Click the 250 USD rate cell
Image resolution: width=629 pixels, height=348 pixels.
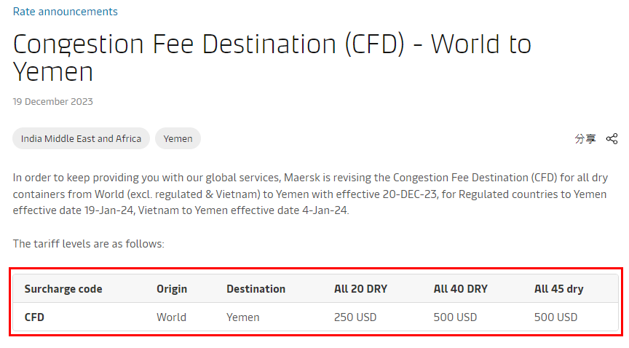356,317
